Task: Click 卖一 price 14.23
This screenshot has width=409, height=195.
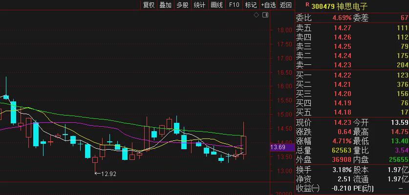Action: tap(343, 65)
